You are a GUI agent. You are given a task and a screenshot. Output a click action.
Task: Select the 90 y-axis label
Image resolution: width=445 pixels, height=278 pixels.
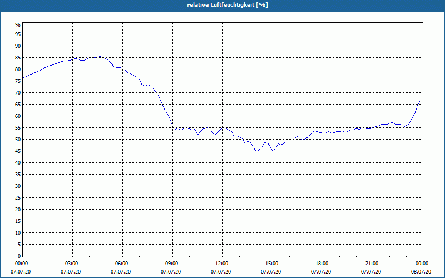[x=18, y=46]
